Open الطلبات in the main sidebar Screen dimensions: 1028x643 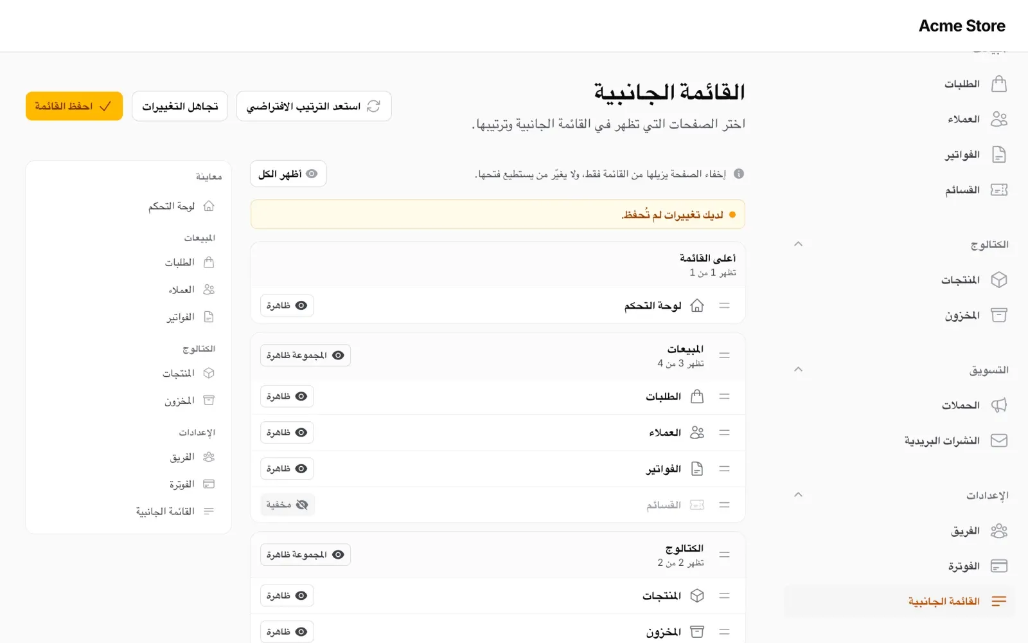point(899,84)
